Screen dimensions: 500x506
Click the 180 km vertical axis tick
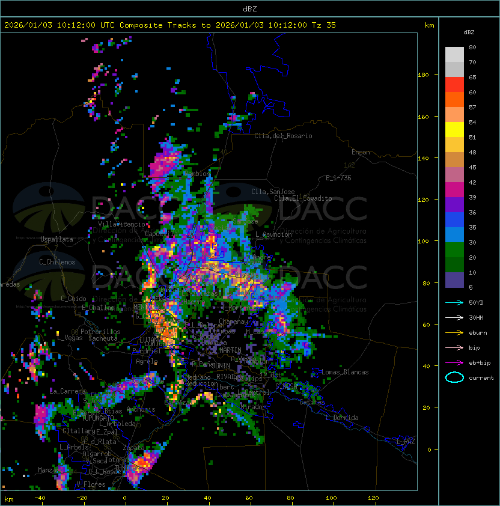pyautogui.click(x=423, y=75)
